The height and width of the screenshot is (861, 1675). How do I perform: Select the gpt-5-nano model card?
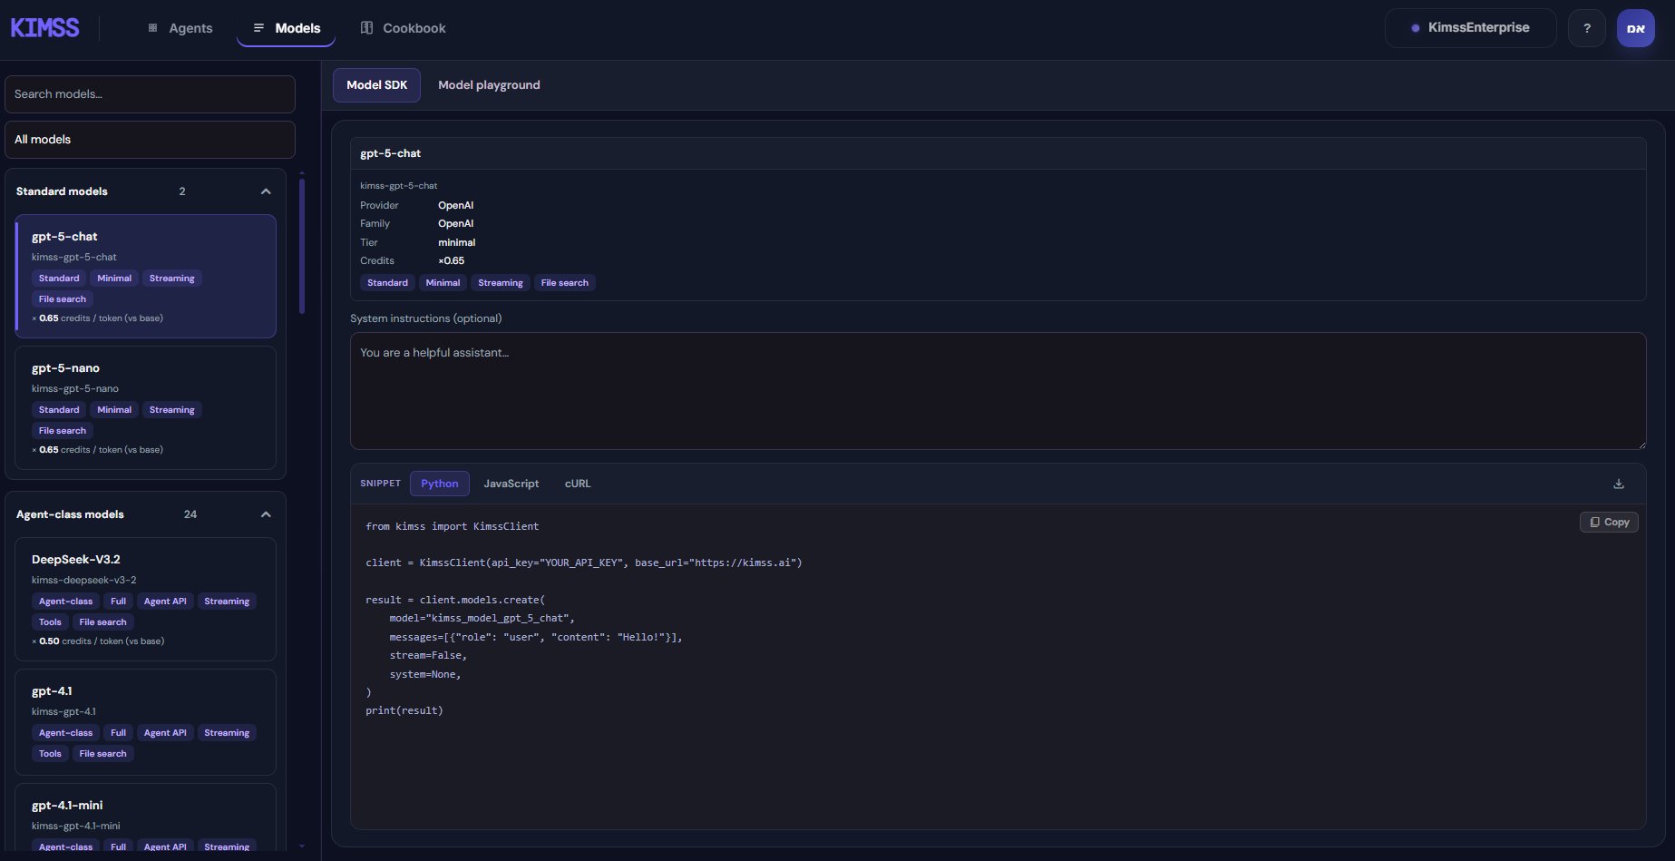pos(146,407)
